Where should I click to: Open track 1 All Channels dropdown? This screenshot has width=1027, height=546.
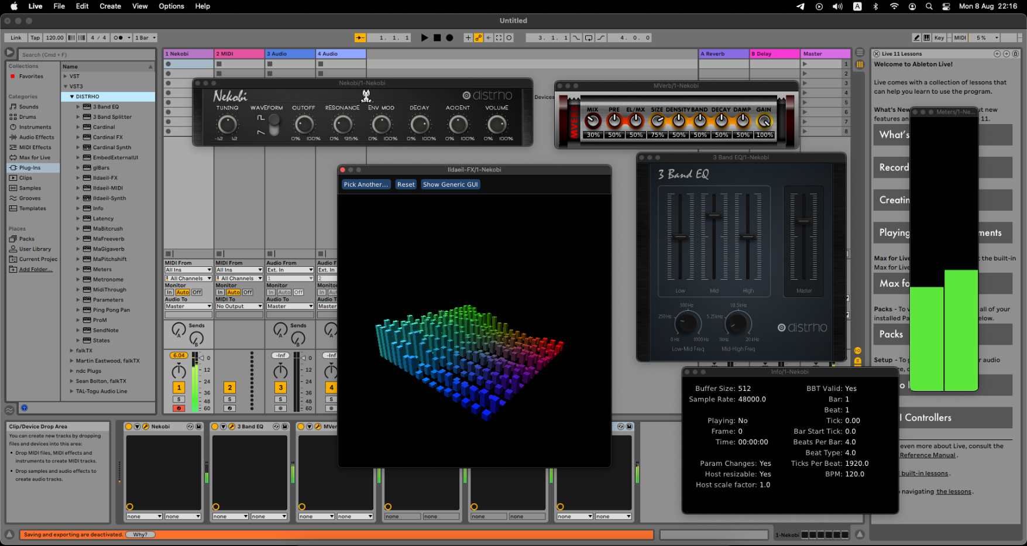[188, 279]
